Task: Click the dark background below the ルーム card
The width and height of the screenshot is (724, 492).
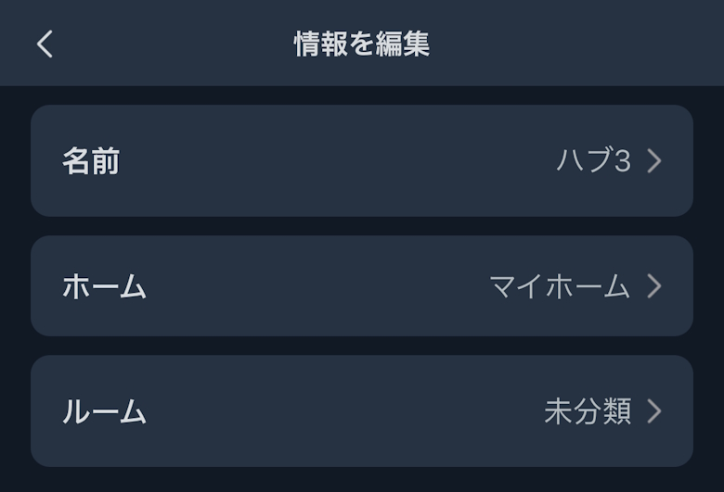Action: tap(362, 480)
